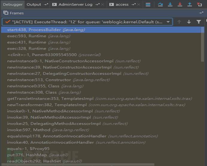Image resolution: width=207 pixels, height=166 pixels.
Task: Click the Step Over debugger icon
Action: 160,4
